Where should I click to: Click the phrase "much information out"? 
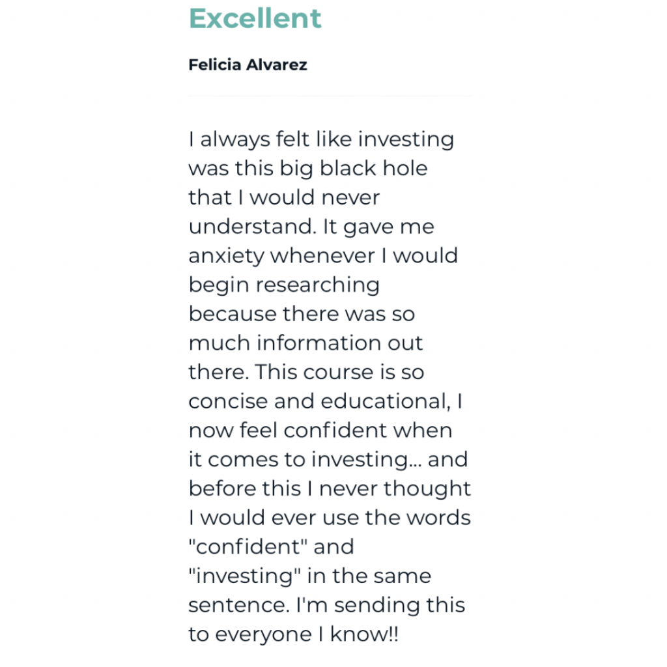306,343
